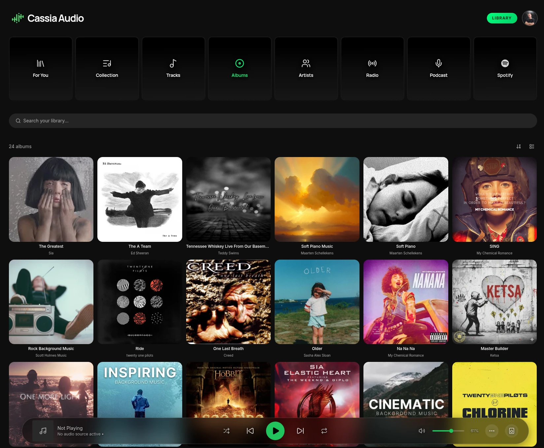Mute the volume using the speaker icon

pos(422,431)
